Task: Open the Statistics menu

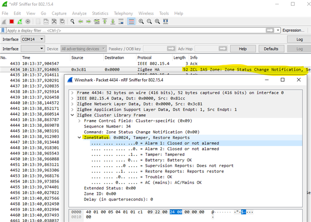Action: pos(100,13)
